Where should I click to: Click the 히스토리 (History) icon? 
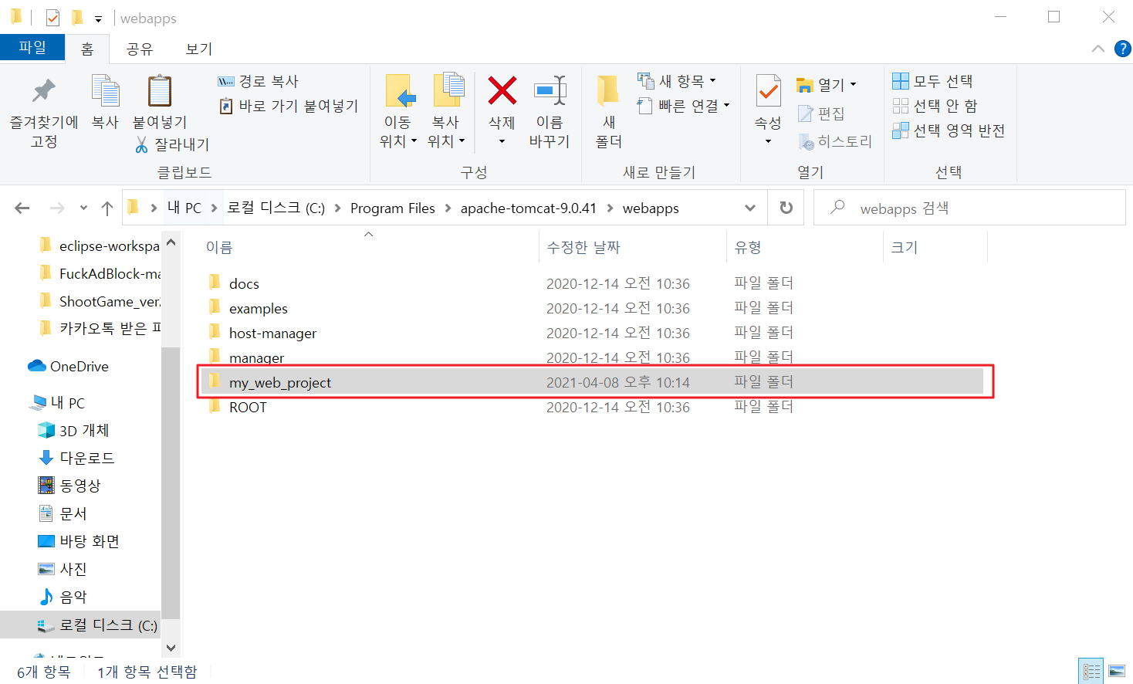coord(805,141)
